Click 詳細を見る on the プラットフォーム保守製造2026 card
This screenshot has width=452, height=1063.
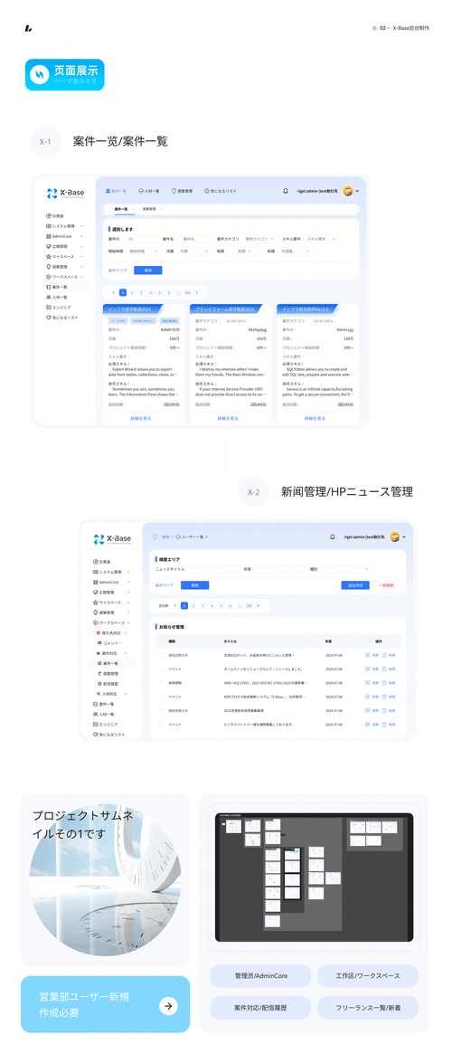(x=229, y=418)
